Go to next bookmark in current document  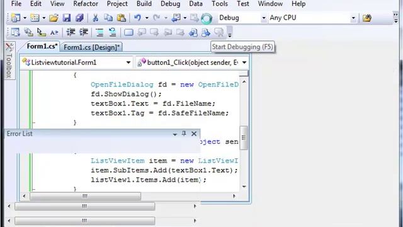pos(206,32)
